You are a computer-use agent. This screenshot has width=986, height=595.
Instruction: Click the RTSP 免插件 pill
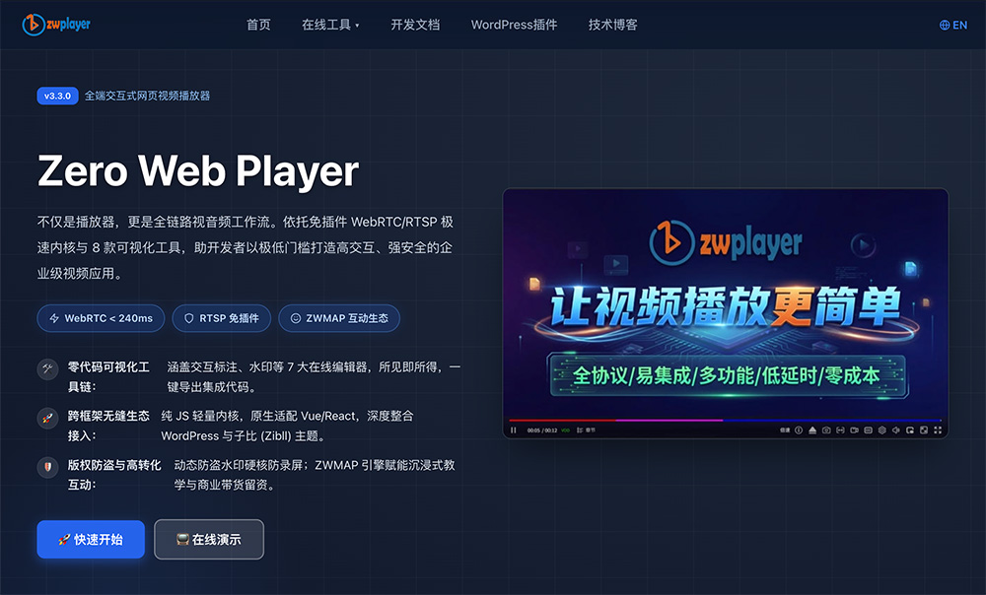tap(221, 318)
